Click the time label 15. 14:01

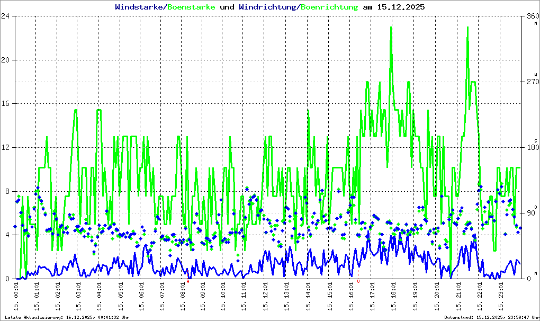[x=308, y=296]
